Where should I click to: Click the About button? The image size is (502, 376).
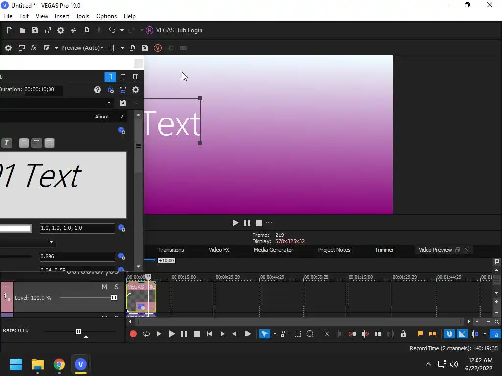pos(102,117)
